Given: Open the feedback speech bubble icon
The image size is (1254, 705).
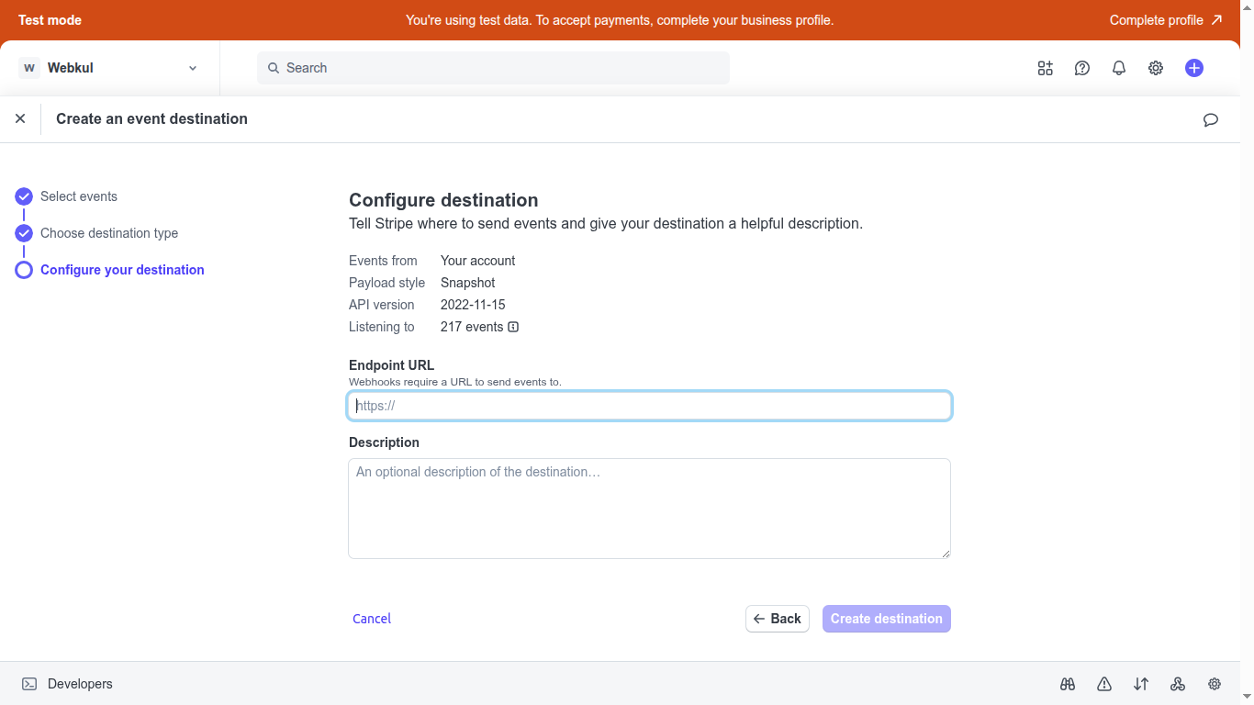Looking at the screenshot, I should coord(1210,119).
